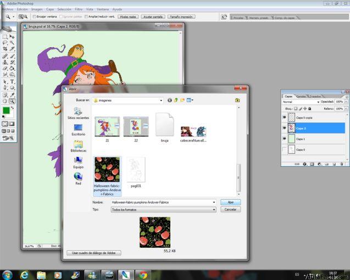Click Zoom Out icon in options bar
Image resolution: width=350 pixels, height=280 pixels.
(x=26, y=16)
